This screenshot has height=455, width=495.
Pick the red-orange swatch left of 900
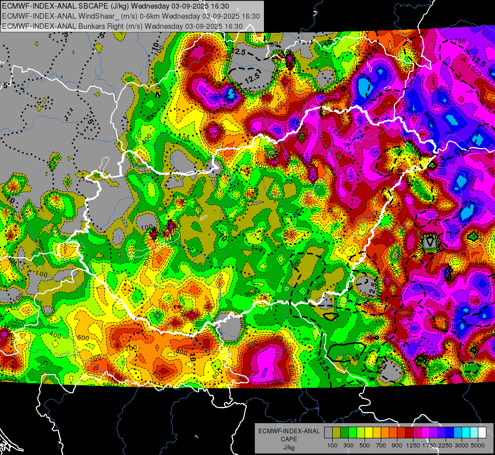coord(393,432)
